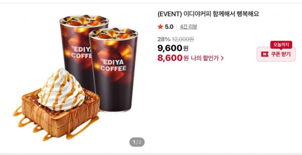Click the N coupon ticket icon

pos(265,54)
